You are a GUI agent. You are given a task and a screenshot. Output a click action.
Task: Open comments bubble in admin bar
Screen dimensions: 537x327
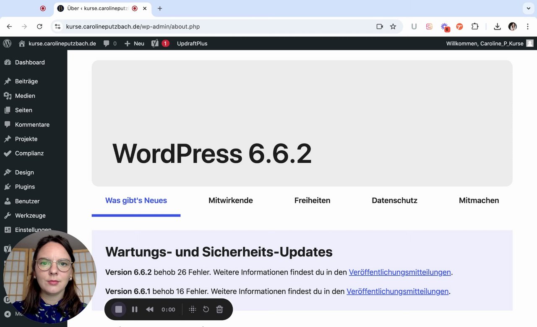click(x=110, y=43)
